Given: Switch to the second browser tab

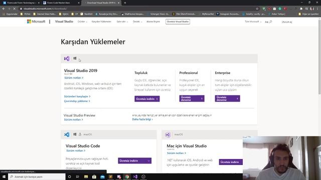Looking at the screenshot, I should [61, 3].
